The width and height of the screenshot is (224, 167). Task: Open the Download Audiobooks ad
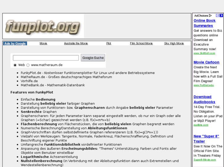204,99
